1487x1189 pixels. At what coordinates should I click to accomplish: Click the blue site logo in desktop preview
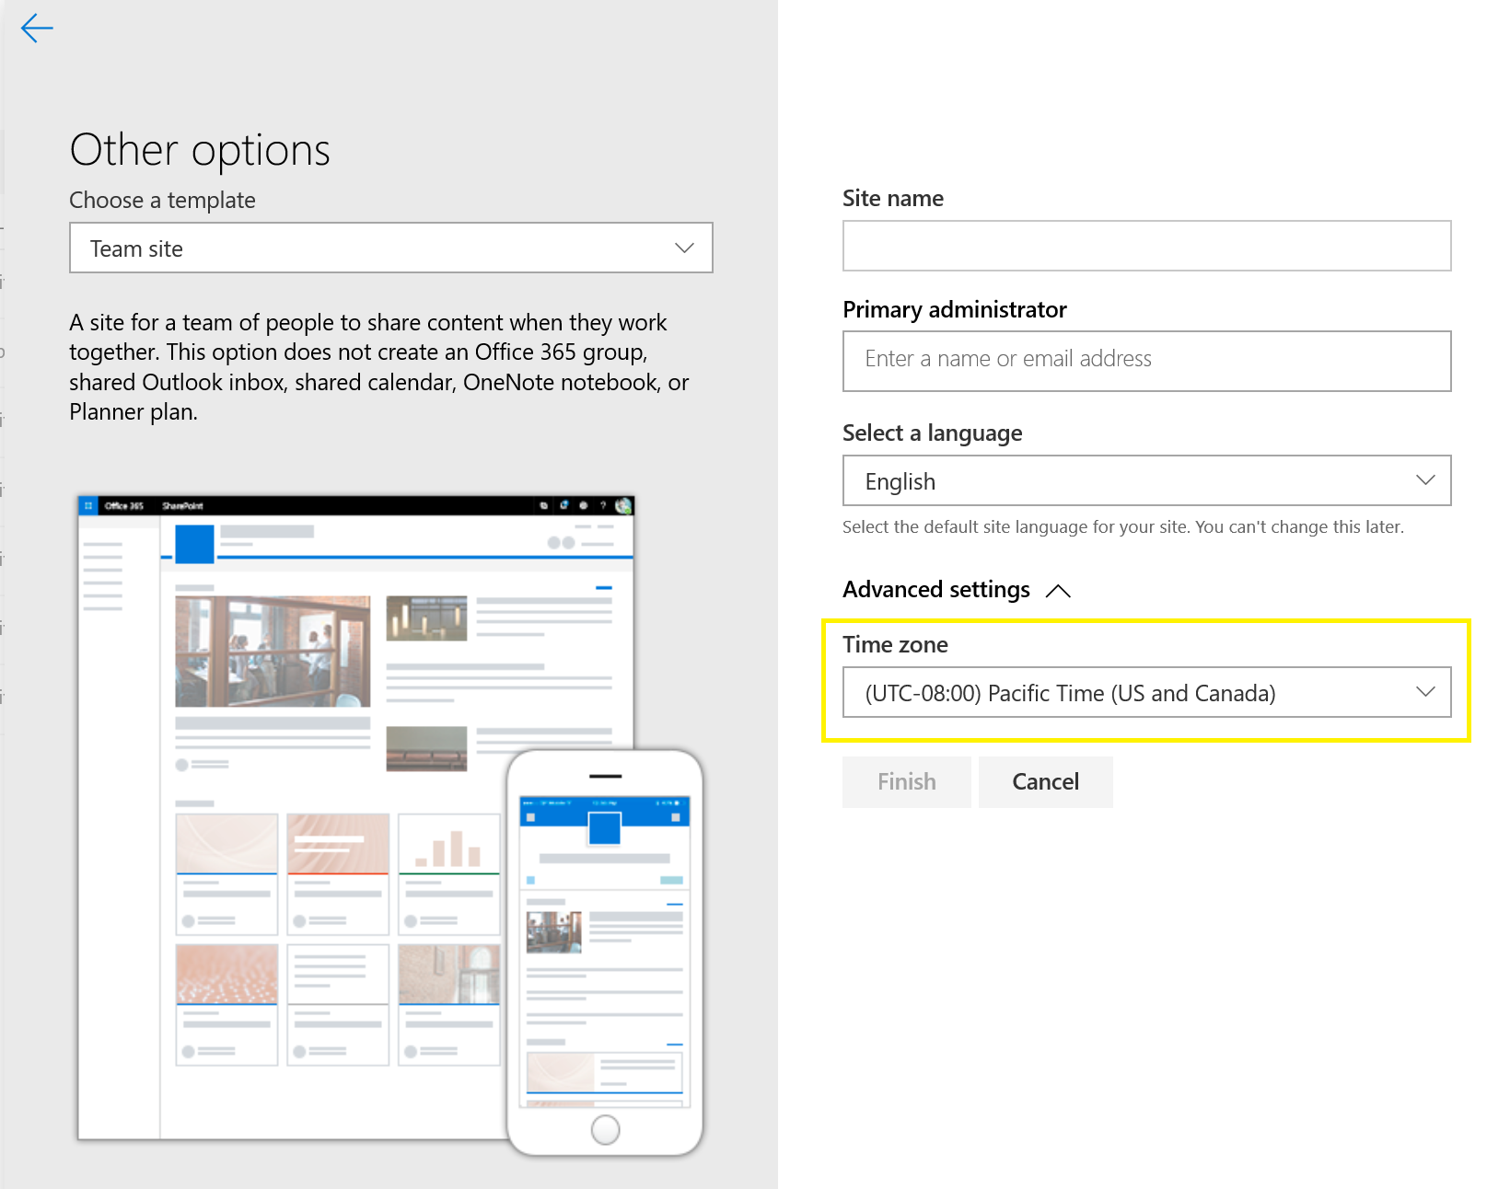194,543
